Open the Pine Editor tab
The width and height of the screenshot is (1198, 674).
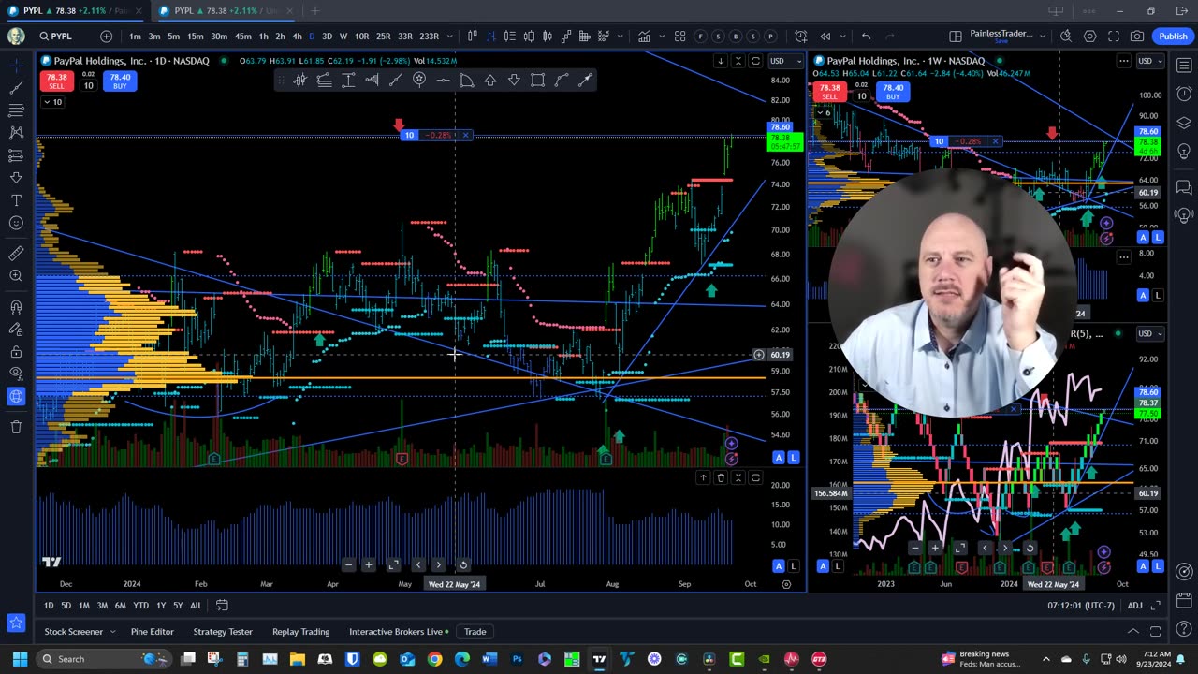pos(152,632)
